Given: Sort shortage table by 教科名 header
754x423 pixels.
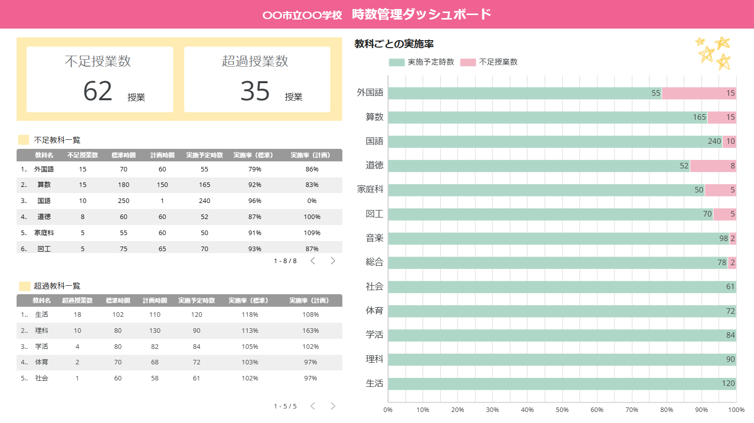Looking at the screenshot, I should [x=44, y=155].
